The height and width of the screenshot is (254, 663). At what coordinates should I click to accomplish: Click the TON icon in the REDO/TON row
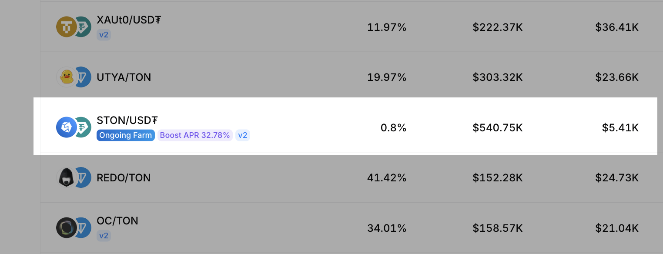[x=84, y=177]
